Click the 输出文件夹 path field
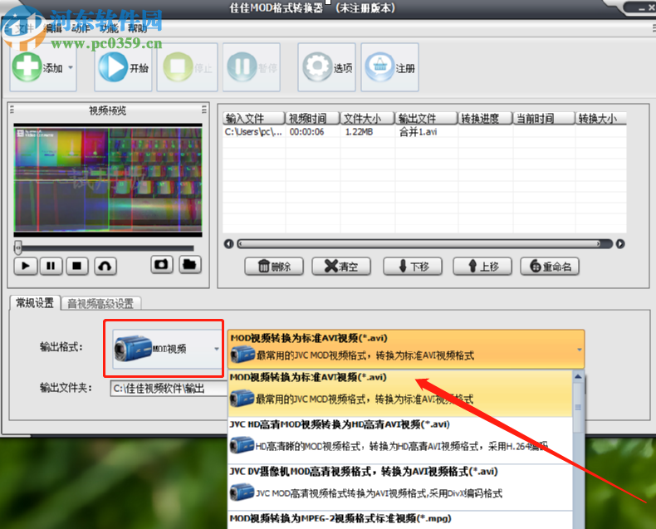 coord(169,389)
